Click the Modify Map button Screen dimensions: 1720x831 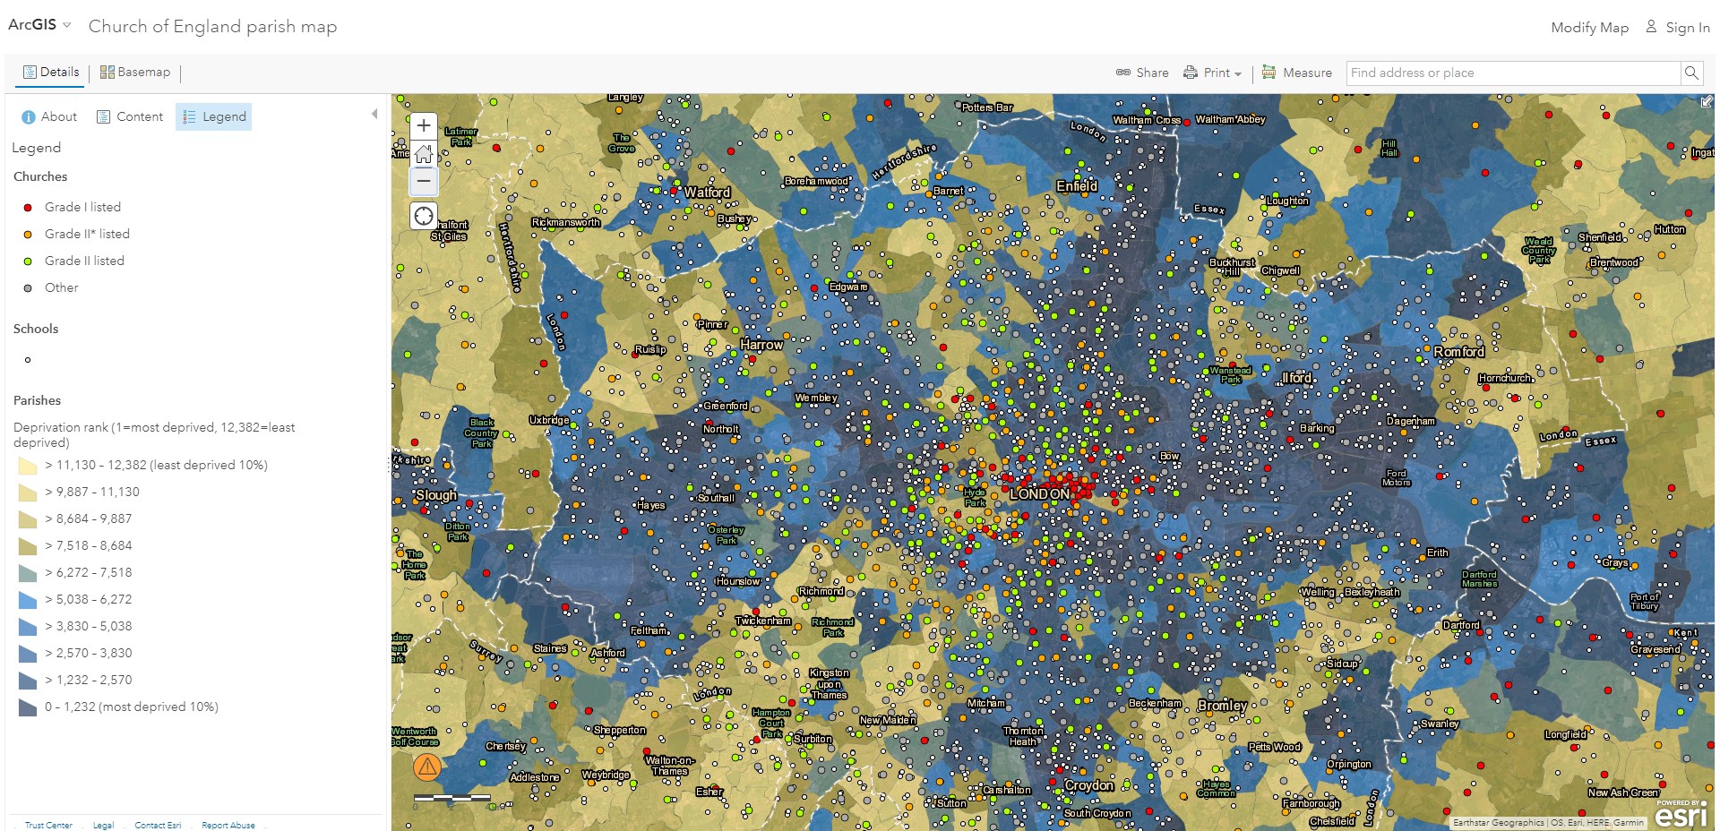coord(1589,27)
